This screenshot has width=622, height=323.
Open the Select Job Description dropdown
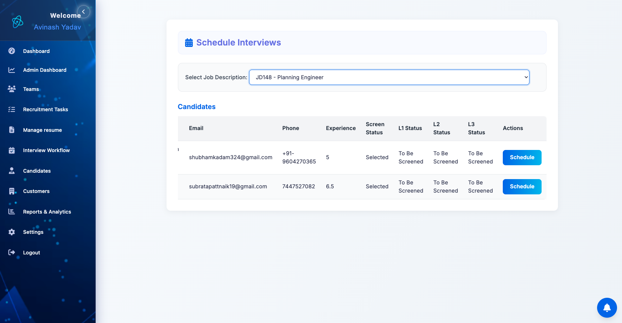tap(389, 77)
